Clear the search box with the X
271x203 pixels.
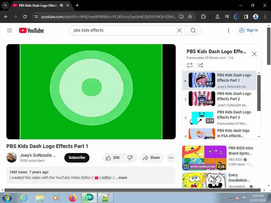tap(179, 30)
